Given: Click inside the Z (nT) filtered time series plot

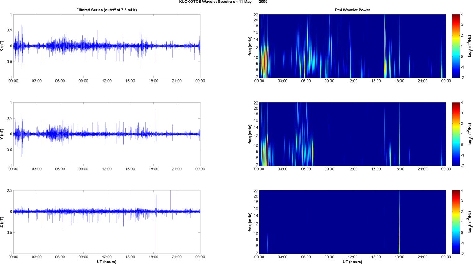Looking at the screenshot, I should click(x=107, y=222).
